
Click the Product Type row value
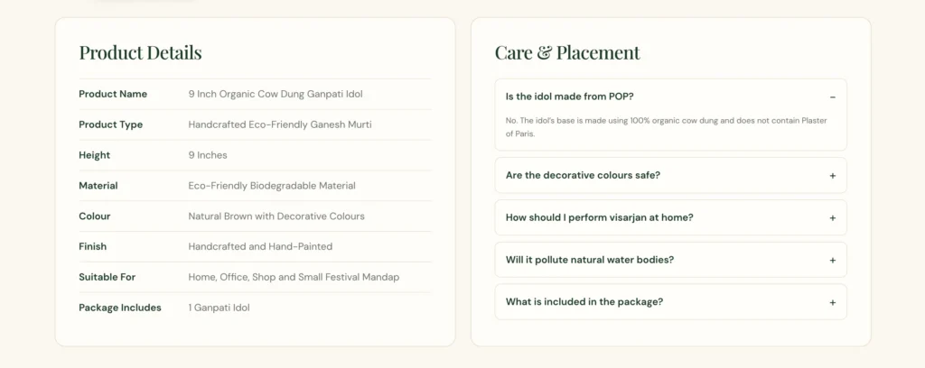280,124
